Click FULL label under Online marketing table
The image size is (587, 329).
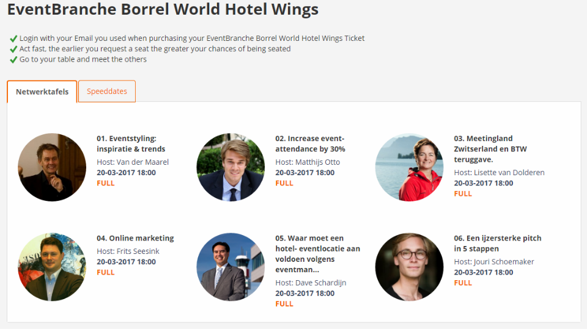106,272
